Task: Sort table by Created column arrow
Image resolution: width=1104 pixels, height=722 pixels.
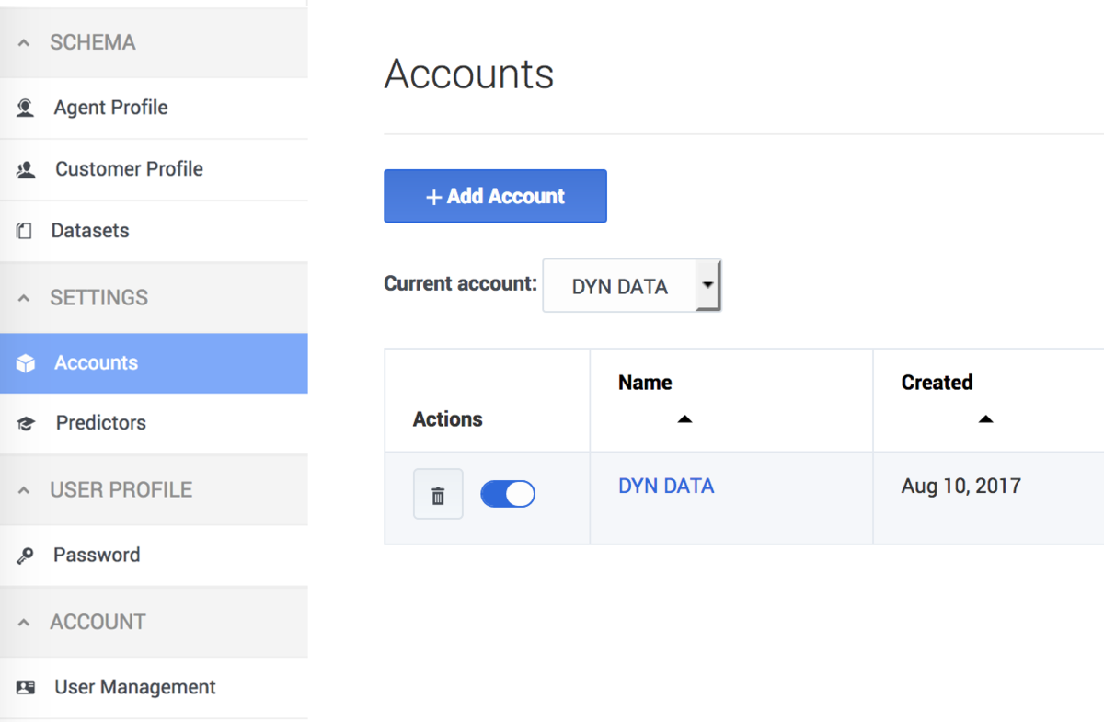Action: (x=985, y=419)
